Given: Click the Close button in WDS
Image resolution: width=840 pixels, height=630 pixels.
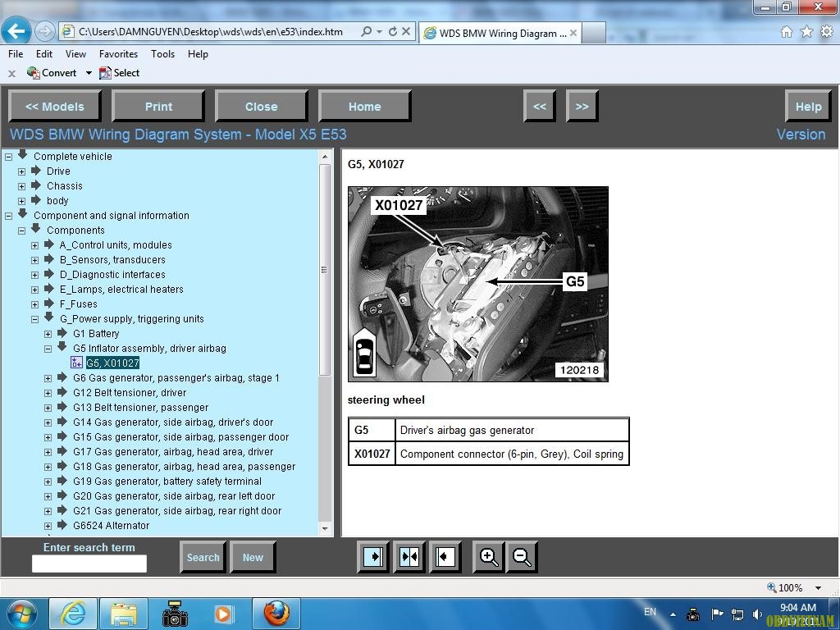Looking at the screenshot, I should pyautogui.click(x=262, y=106).
